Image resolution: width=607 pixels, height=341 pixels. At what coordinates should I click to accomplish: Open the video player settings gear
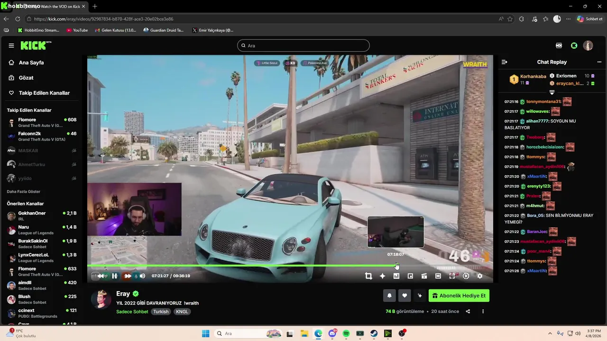coord(479,276)
